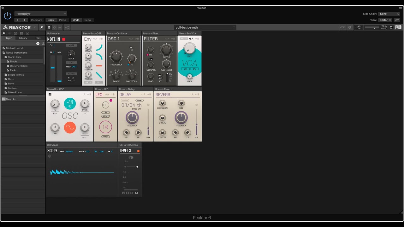Switch to the Player tab
Screen dimensions: 404x227
pos(8,38)
